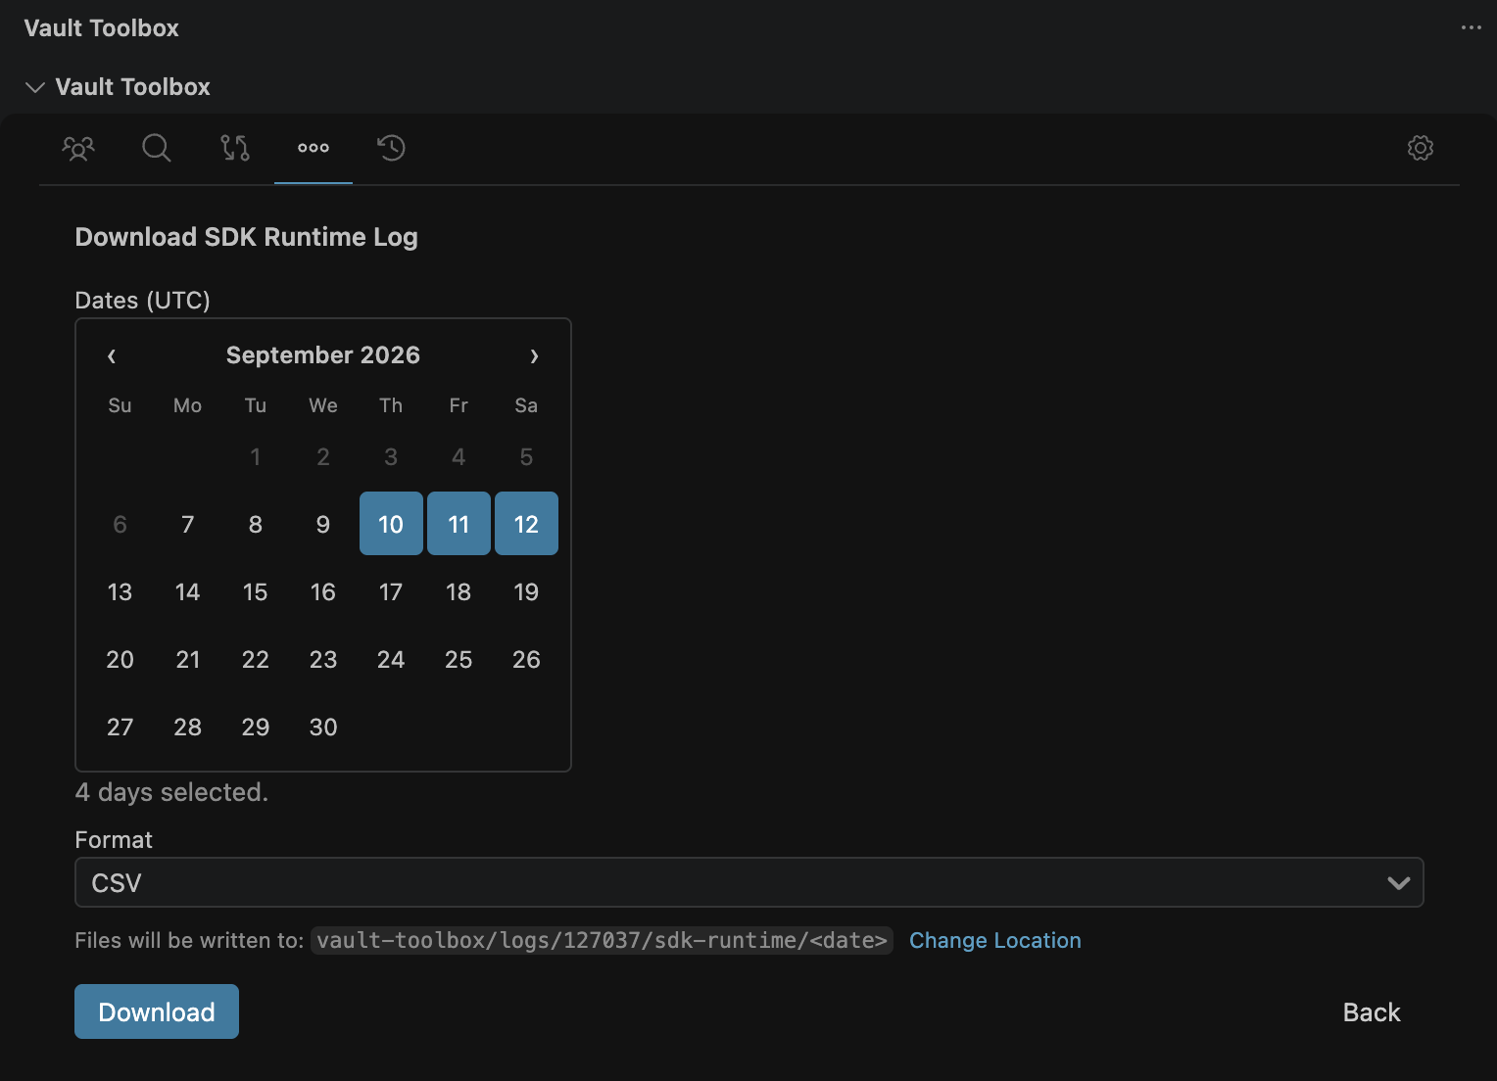Go to next month in calendar
Viewport: 1497px width, 1081px height.
coord(534,355)
